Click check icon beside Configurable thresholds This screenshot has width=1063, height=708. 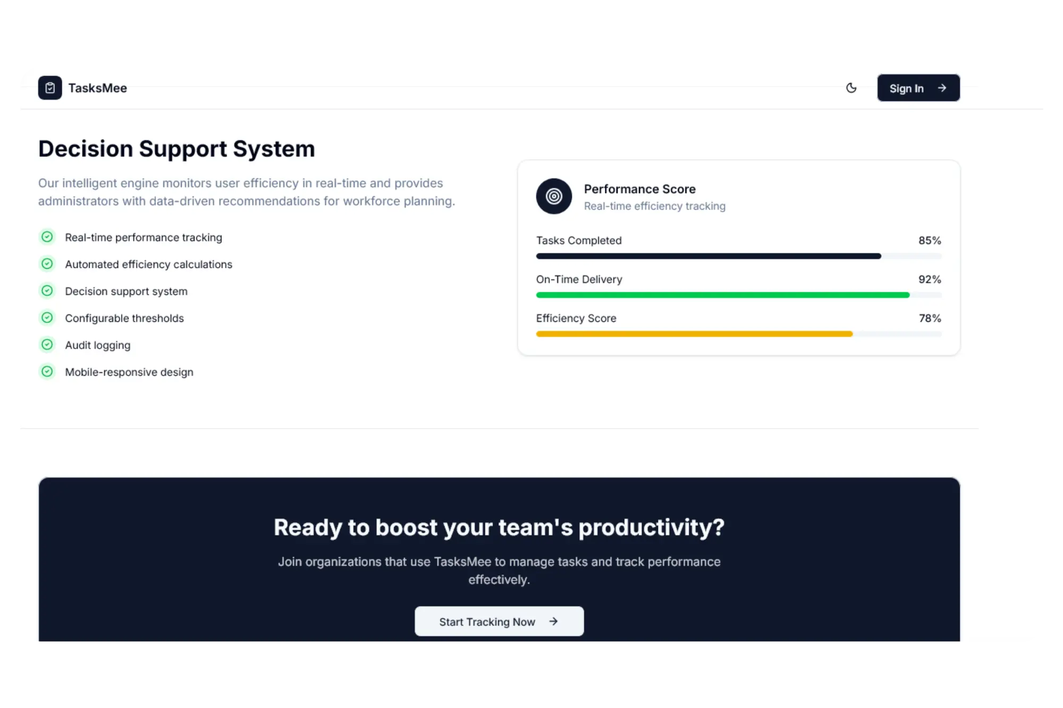click(47, 318)
